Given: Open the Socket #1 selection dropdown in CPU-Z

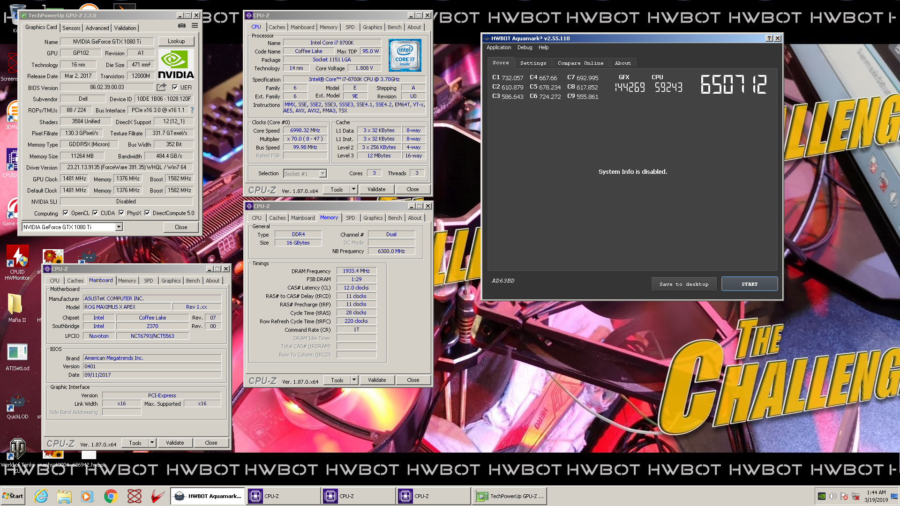Looking at the screenshot, I should (322, 173).
